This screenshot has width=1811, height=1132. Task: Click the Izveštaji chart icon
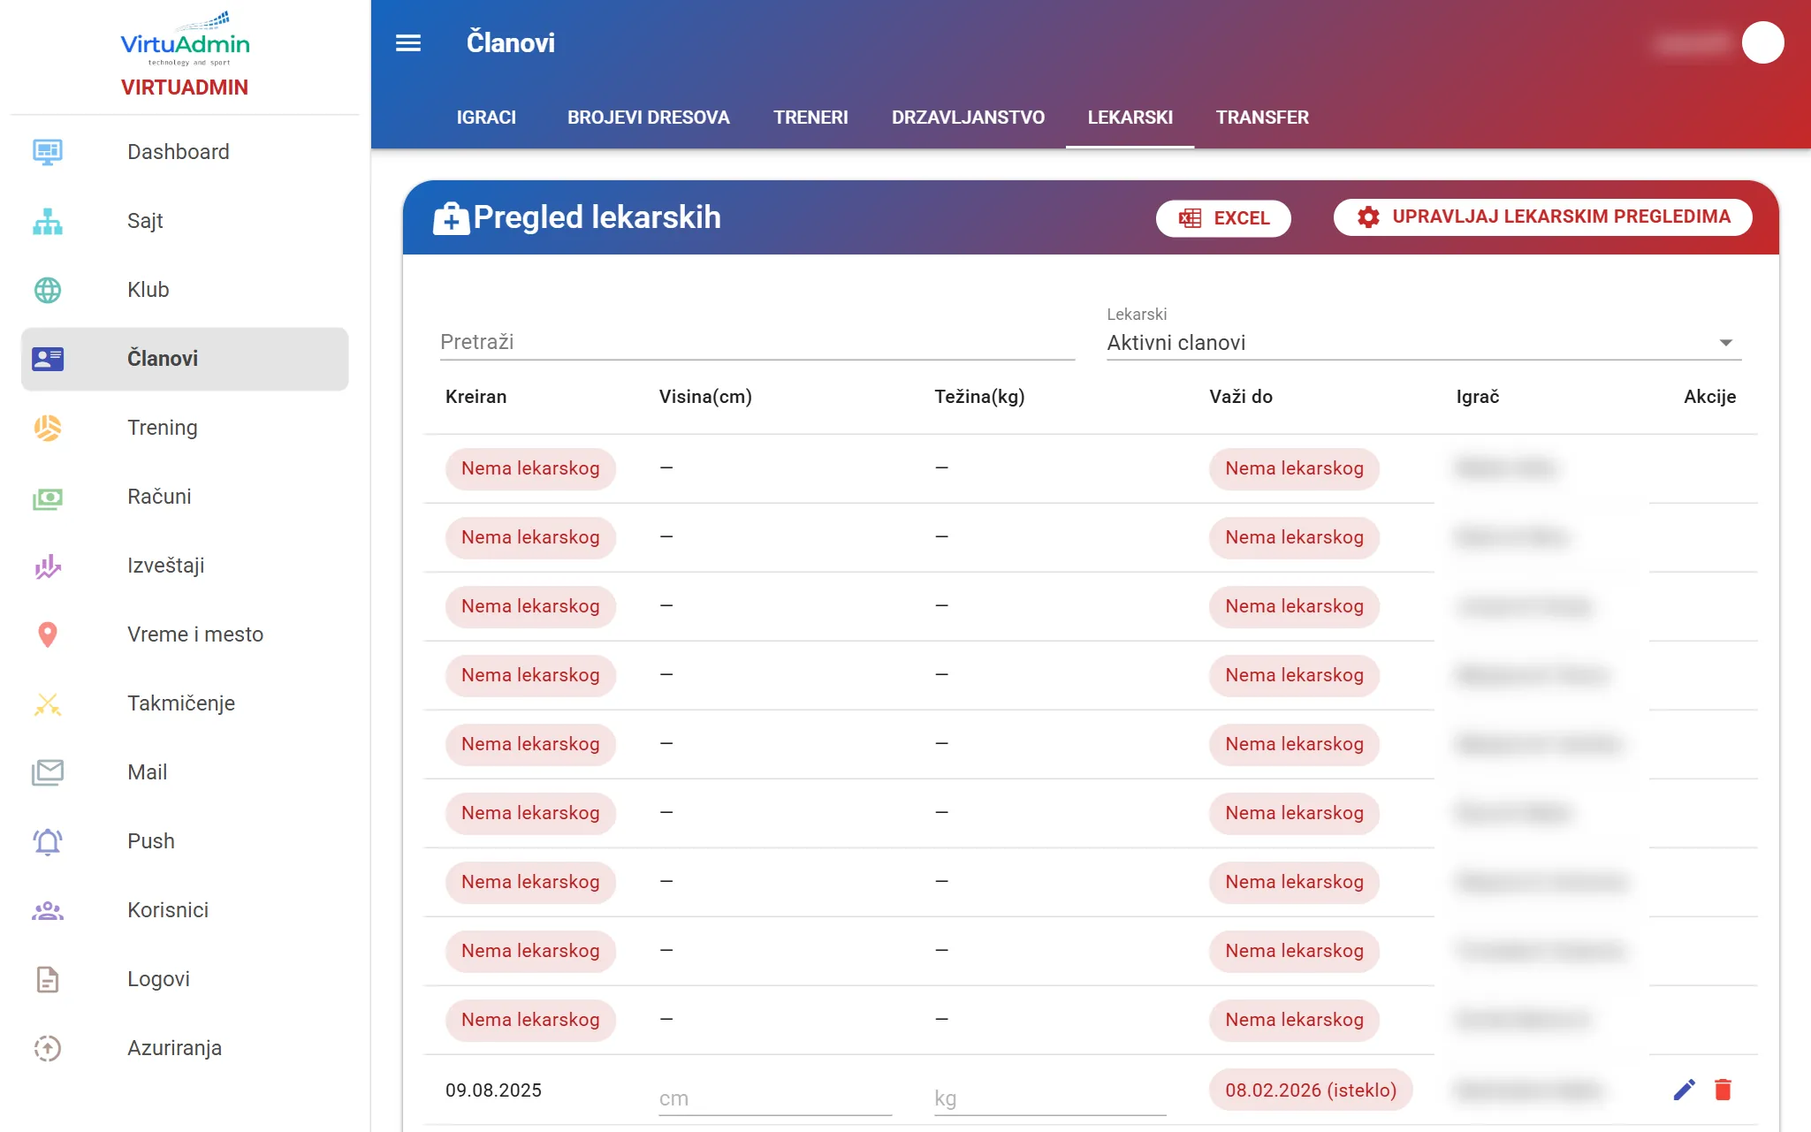[x=48, y=566]
